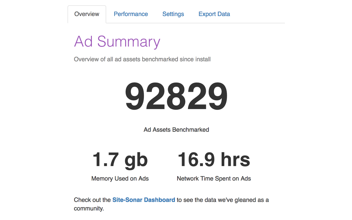Click the Memory Used on Ads label
The image size is (352, 220).
[x=120, y=178]
